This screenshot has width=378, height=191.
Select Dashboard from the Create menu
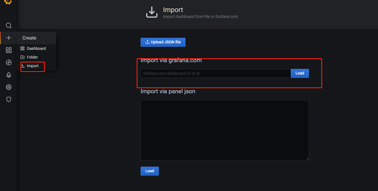coord(36,48)
